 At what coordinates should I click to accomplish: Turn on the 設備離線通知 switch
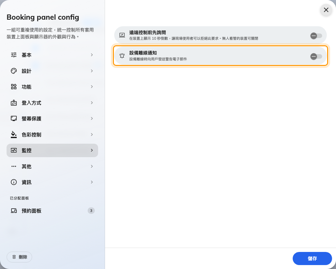(x=316, y=56)
